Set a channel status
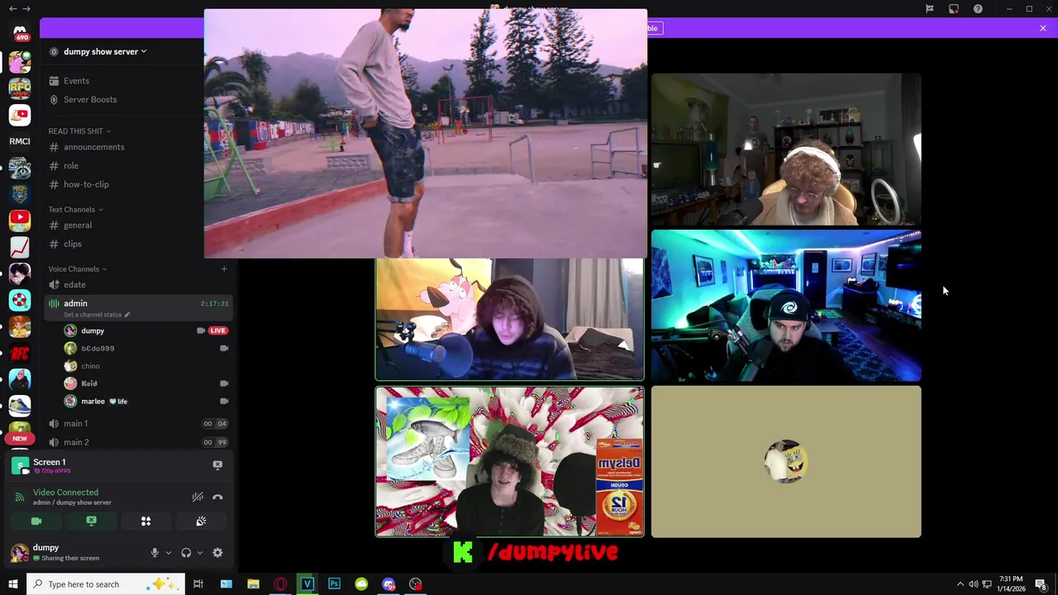Viewport: 1058px width, 595px height. tap(97, 315)
